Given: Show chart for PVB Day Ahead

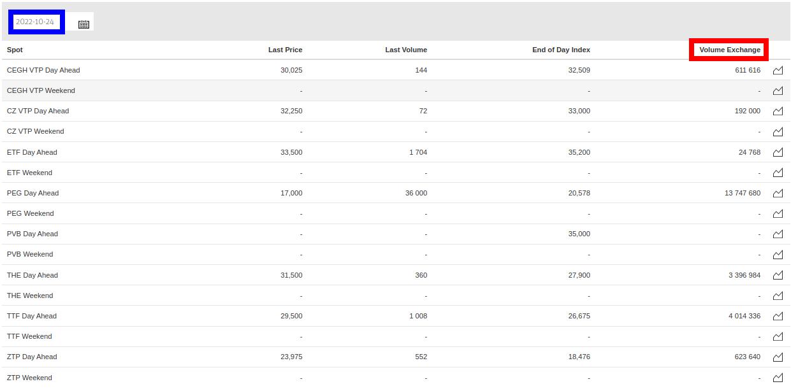Looking at the screenshot, I should [x=778, y=234].
